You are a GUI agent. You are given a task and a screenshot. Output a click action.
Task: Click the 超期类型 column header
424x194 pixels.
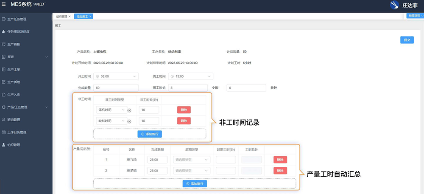point(192,150)
